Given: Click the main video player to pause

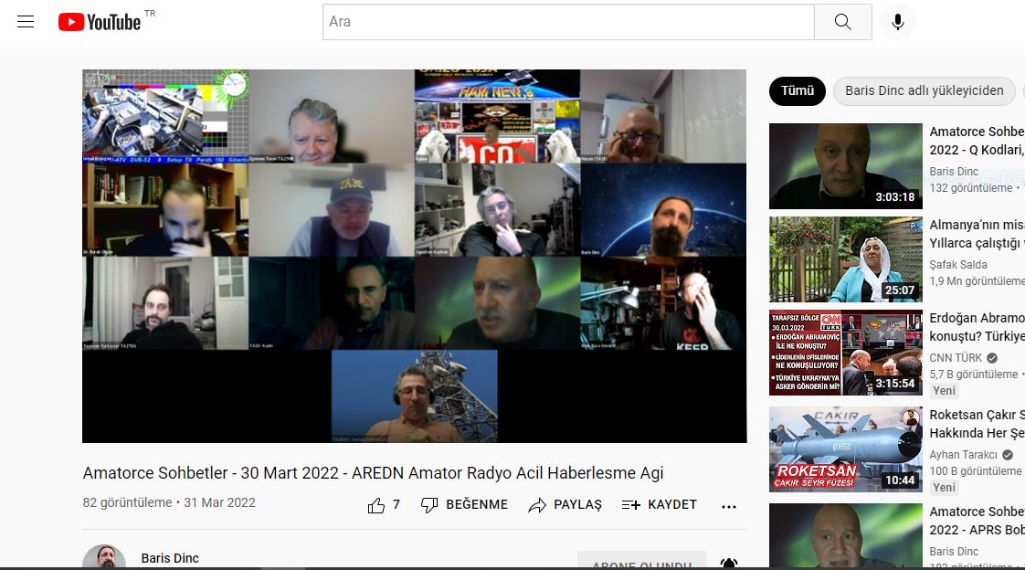Looking at the screenshot, I should (414, 256).
